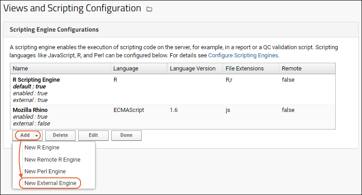Viewport: 362px width, 195px height.
Task: Select the R Scripting Engine row
Action: [36, 80]
